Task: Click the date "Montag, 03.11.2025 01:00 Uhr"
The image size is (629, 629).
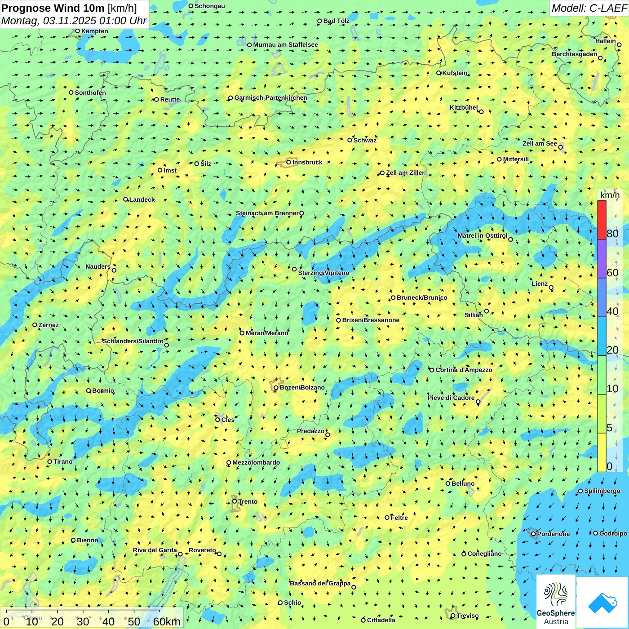Action: (74, 21)
